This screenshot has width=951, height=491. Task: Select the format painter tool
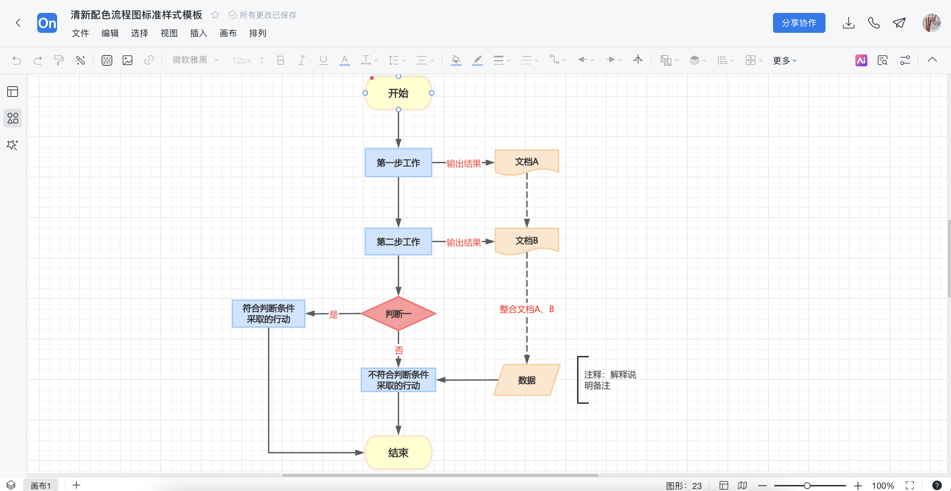[x=59, y=60]
